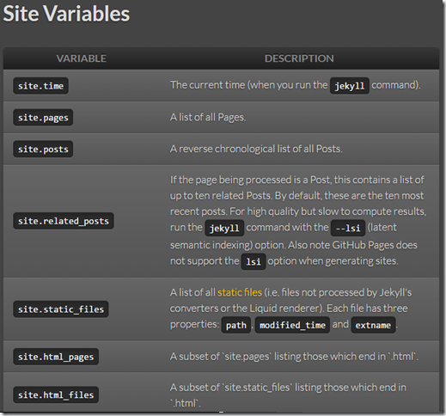Click the modified_time property code badge
The image size is (446, 416).
point(292,325)
